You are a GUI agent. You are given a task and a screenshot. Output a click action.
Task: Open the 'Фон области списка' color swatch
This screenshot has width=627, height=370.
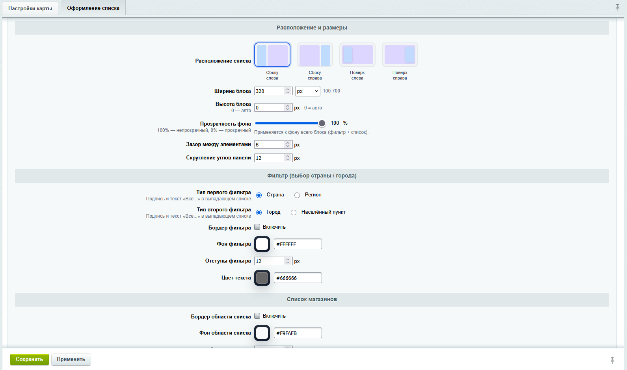pyautogui.click(x=262, y=333)
